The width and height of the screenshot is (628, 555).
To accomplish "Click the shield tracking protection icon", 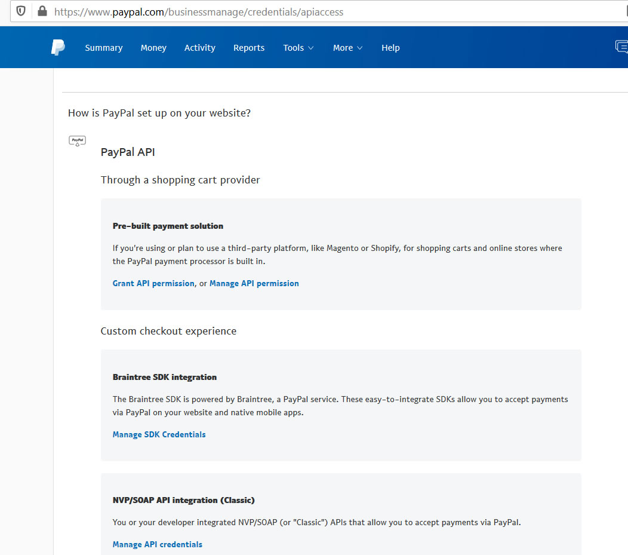I will coord(21,11).
